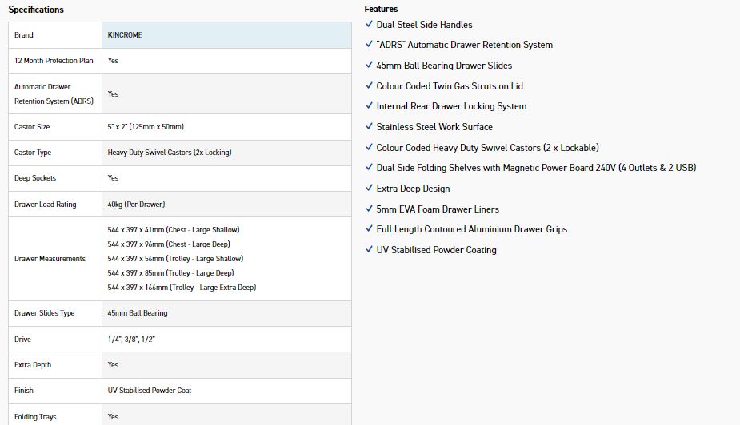
Task: Click the Features heading
Action: tap(381, 10)
